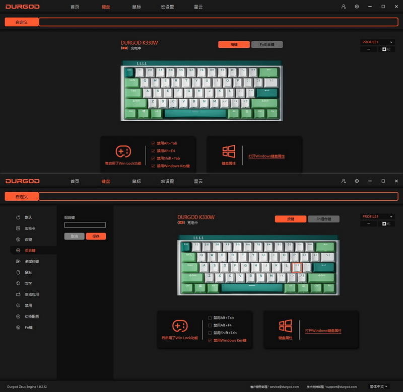
Task: Select 默认 default icon in lower sidebar
Action: pyautogui.click(x=18, y=217)
